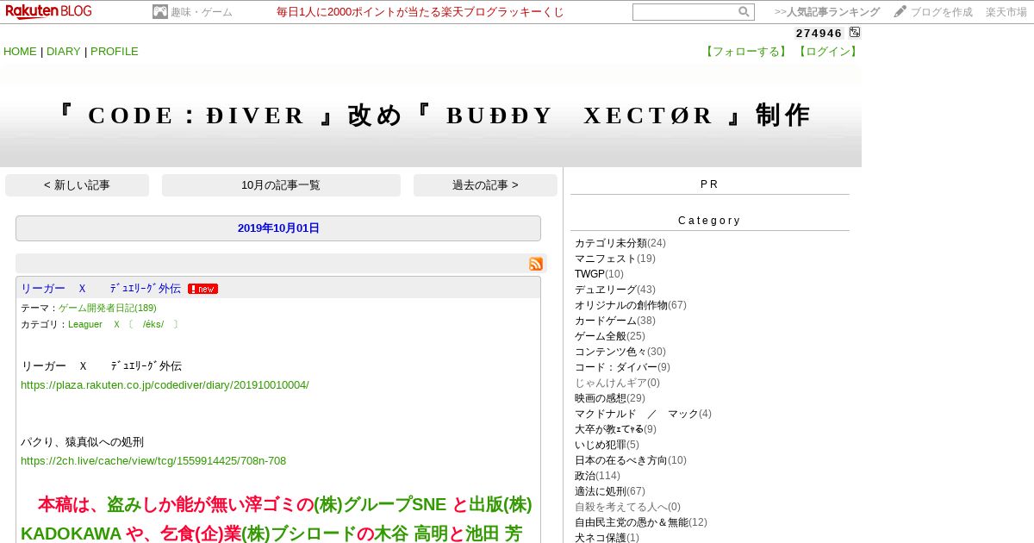Click じゃんけんギア(0) category text
The height and width of the screenshot is (543, 1034).
pyautogui.click(x=618, y=383)
